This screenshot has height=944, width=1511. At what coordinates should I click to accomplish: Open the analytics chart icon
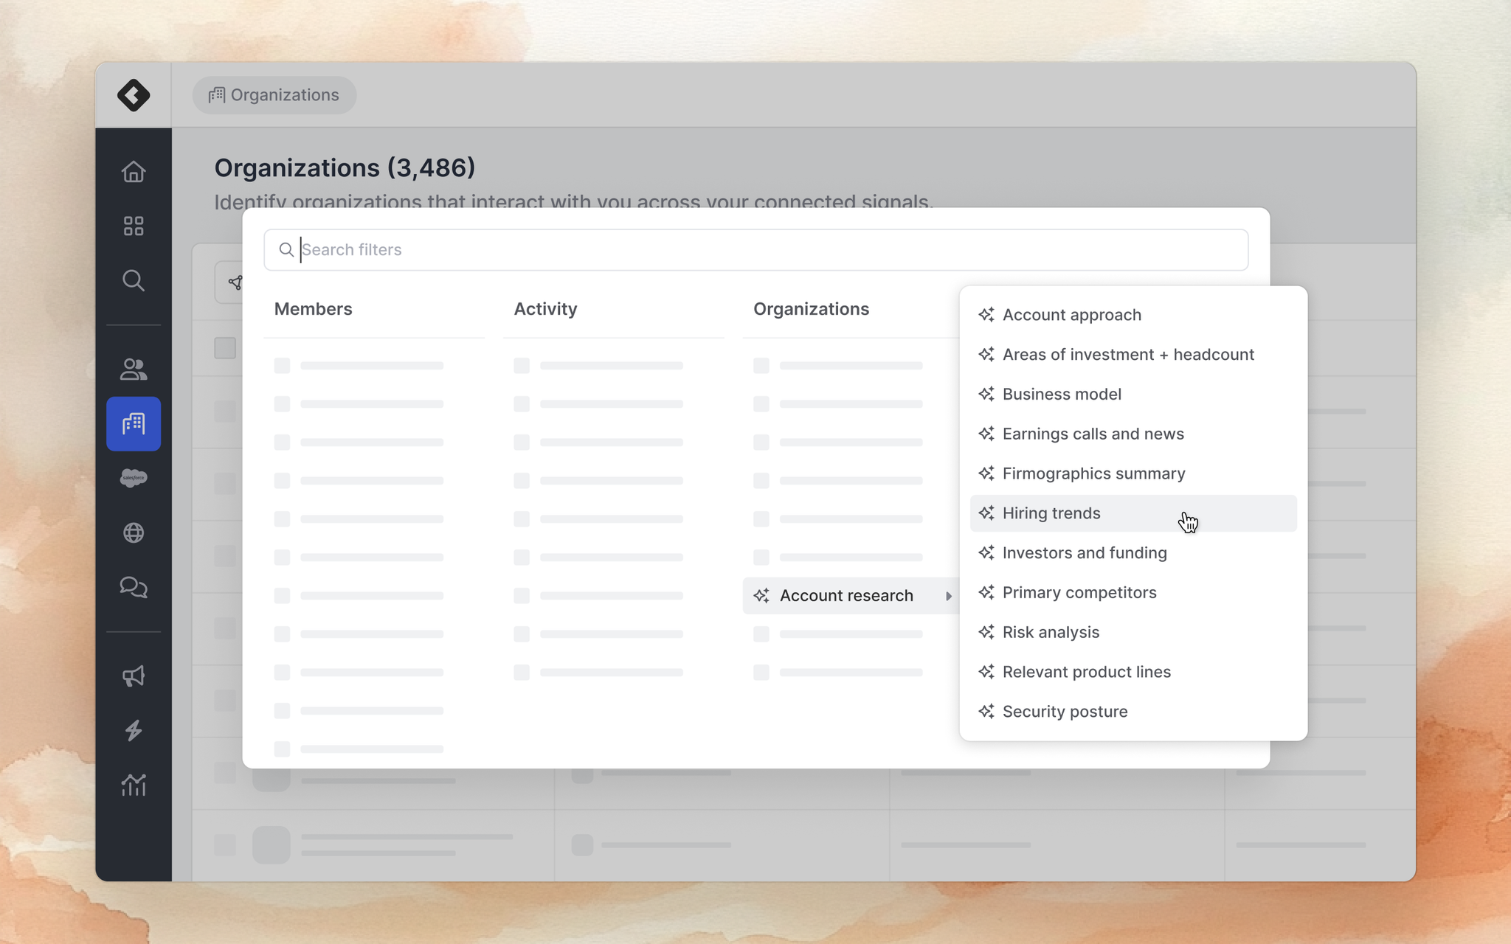click(x=134, y=785)
